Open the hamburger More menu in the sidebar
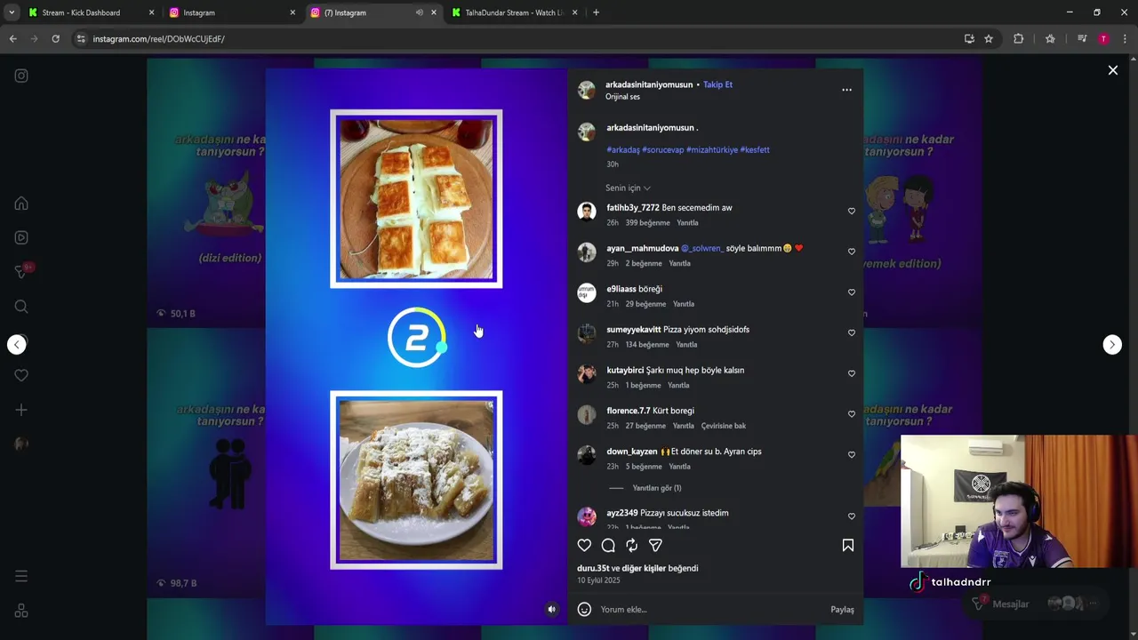 pyautogui.click(x=21, y=576)
